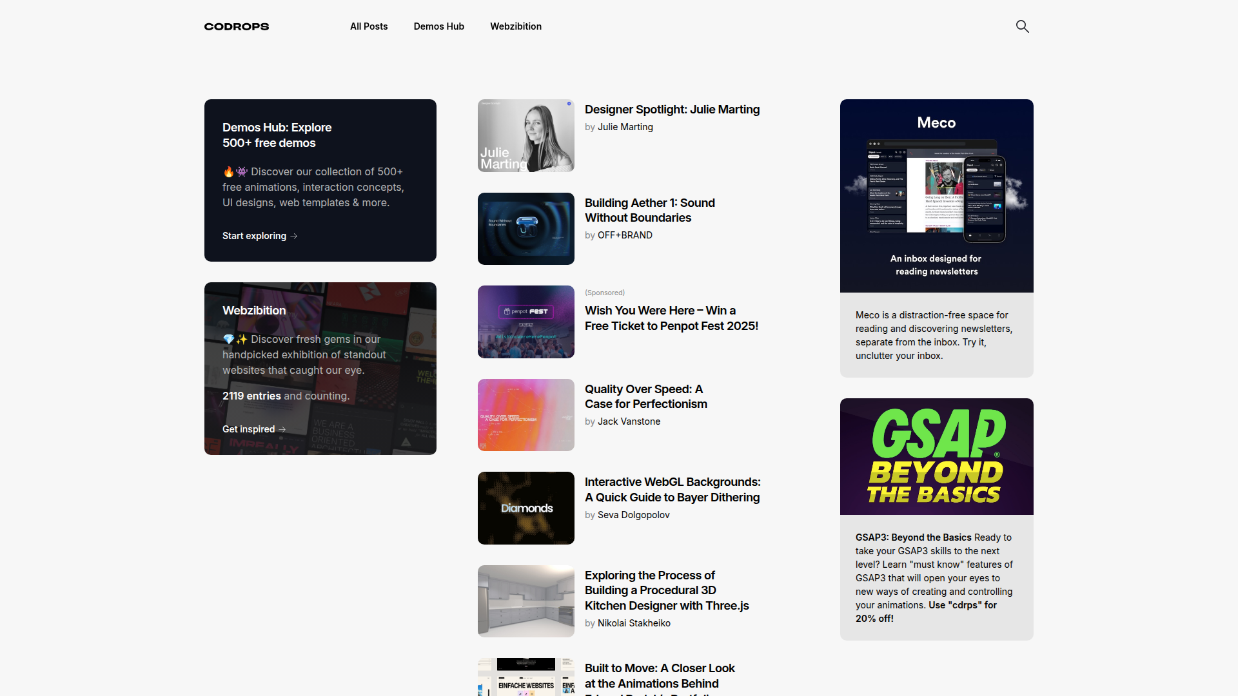Click the author OFF+BRAND
The image size is (1238, 696).
(625, 235)
